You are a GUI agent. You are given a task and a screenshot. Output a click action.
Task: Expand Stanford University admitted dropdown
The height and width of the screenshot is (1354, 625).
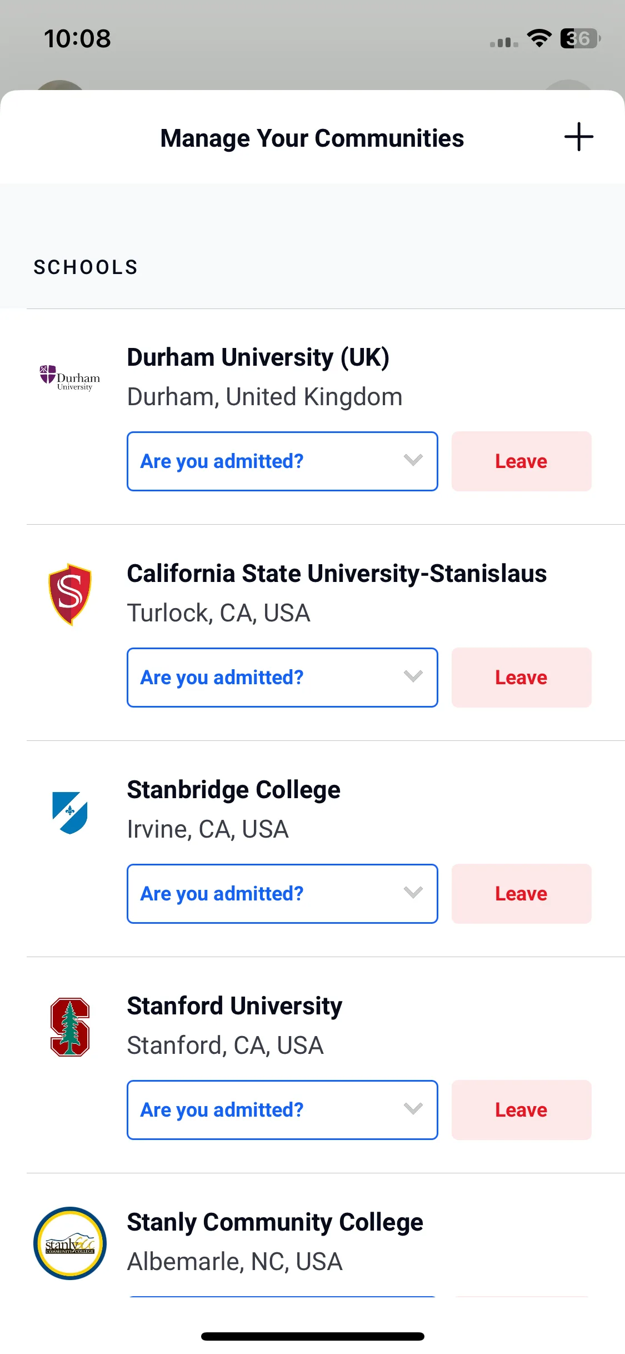click(282, 1110)
